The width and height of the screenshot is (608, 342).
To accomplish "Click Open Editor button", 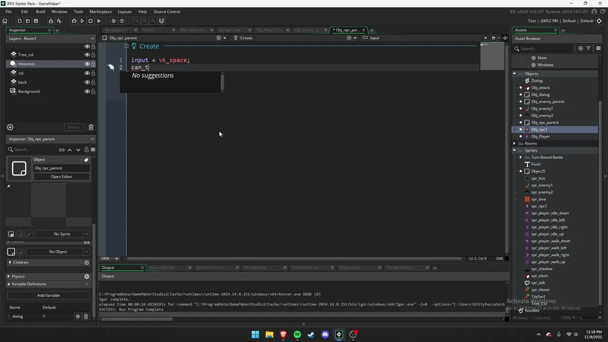I will click(x=62, y=177).
